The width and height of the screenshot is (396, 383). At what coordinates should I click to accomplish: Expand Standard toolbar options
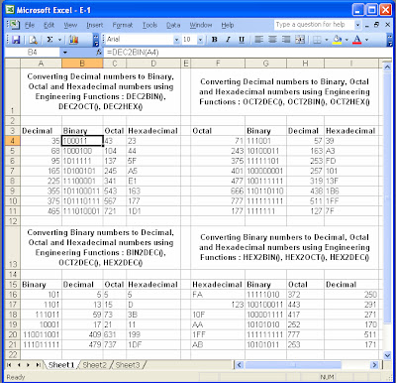click(96, 40)
